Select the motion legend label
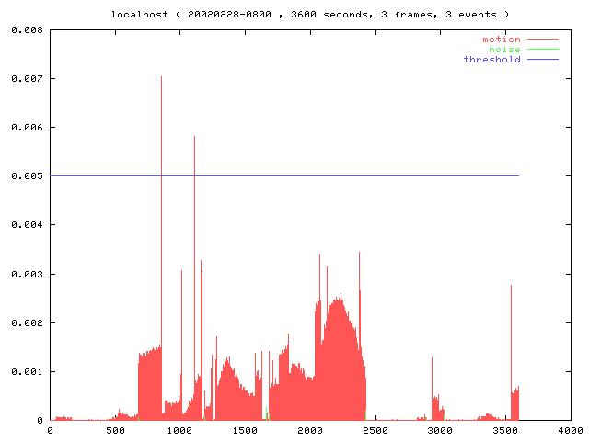This screenshot has height=441, width=589. pyautogui.click(x=501, y=40)
